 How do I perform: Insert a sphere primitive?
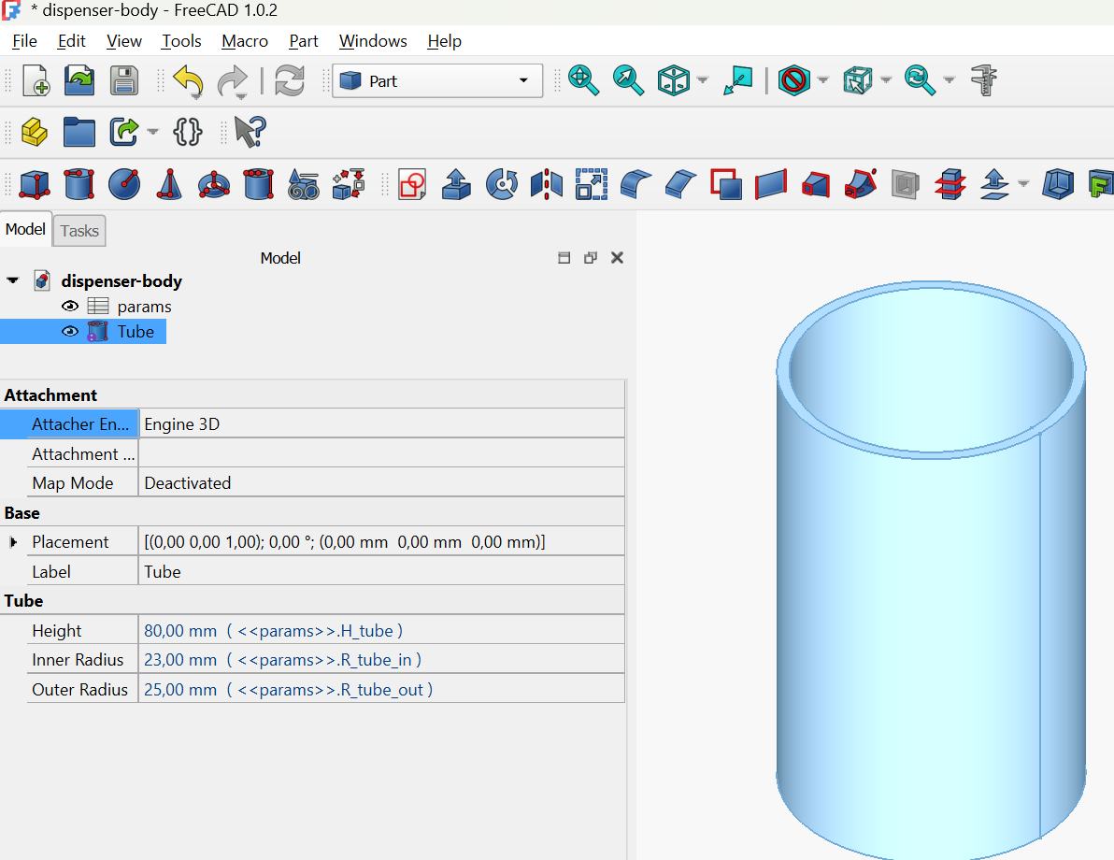pyautogui.click(x=124, y=184)
